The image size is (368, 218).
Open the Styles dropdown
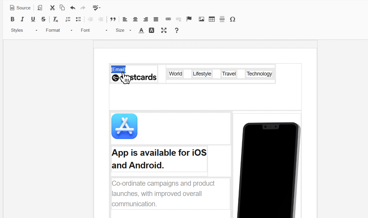tap(24, 30)
